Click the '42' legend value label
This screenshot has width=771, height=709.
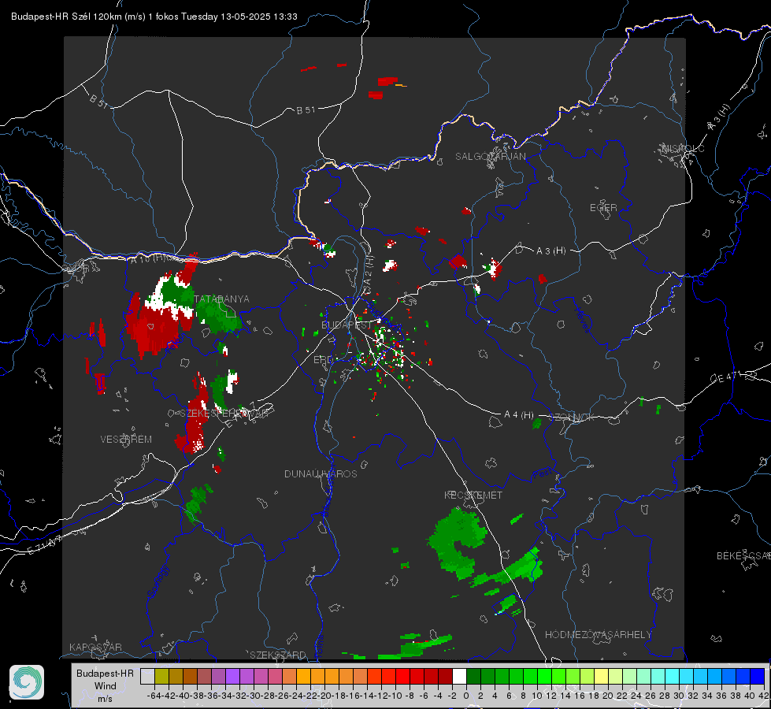pyautogui.click(x=764, y=696)
